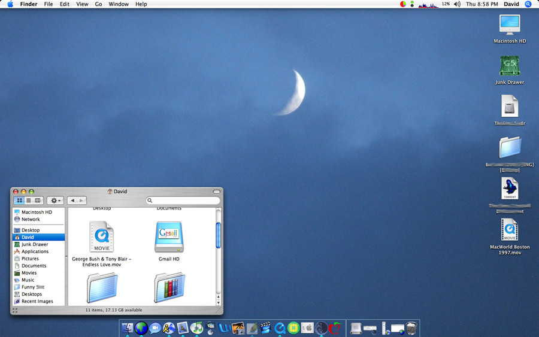Open the Gmail HD drive icon
The height and width of the screenshot is (337, 539).
(169, 237)
